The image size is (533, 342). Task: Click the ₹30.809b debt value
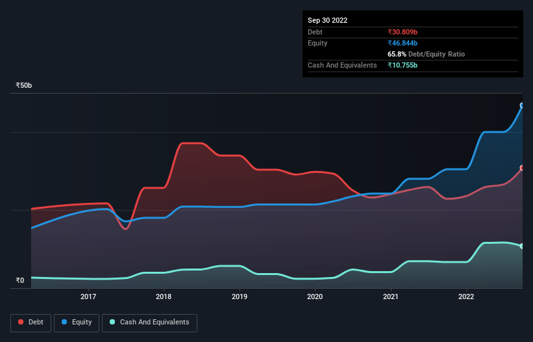(x=403, y=32)
